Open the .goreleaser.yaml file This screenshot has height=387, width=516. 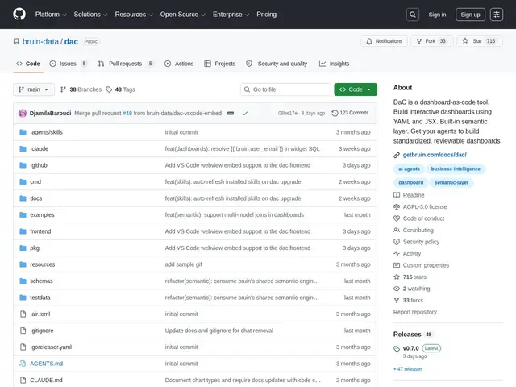(51, 347)
